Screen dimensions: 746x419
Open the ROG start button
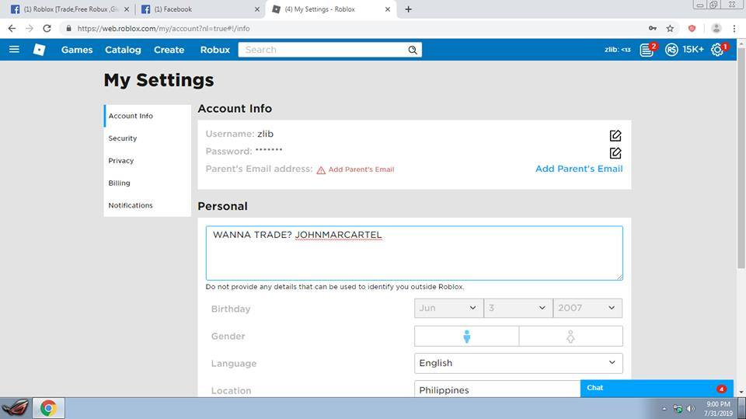(16, 408)
